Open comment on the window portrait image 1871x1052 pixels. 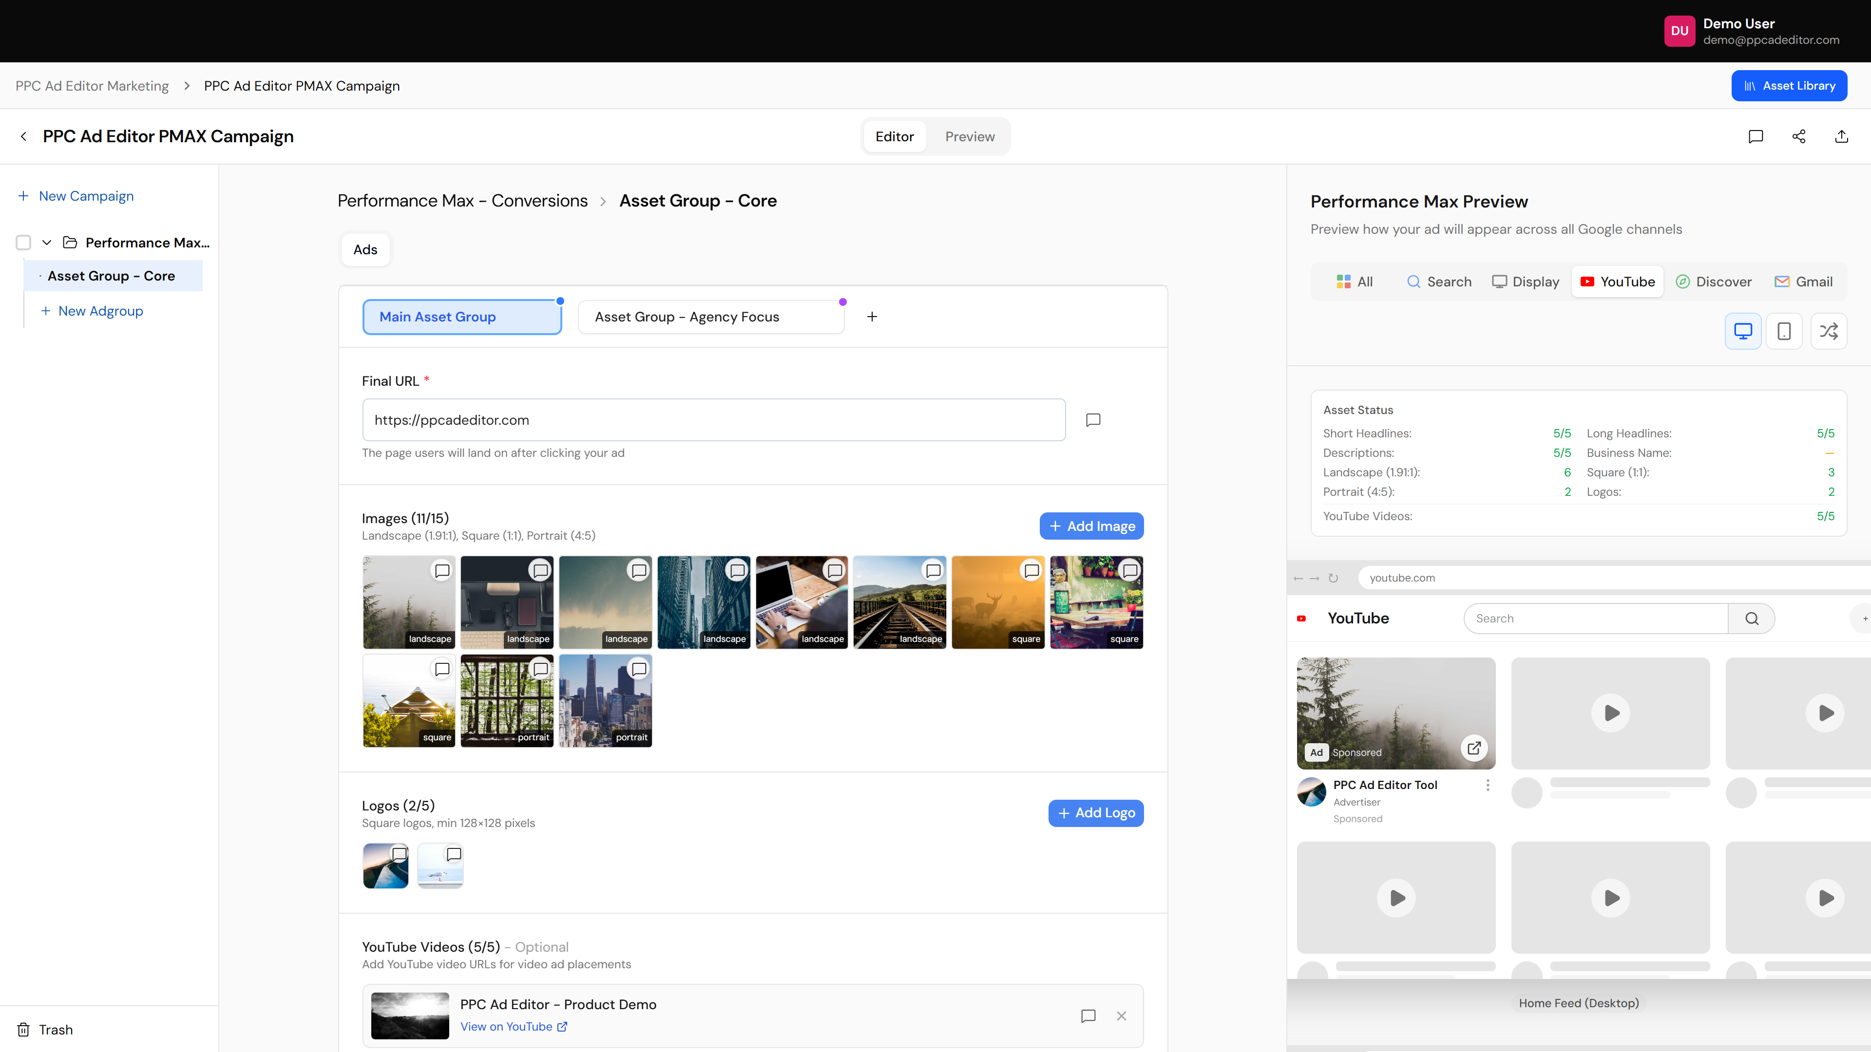[x=540, y=669]
